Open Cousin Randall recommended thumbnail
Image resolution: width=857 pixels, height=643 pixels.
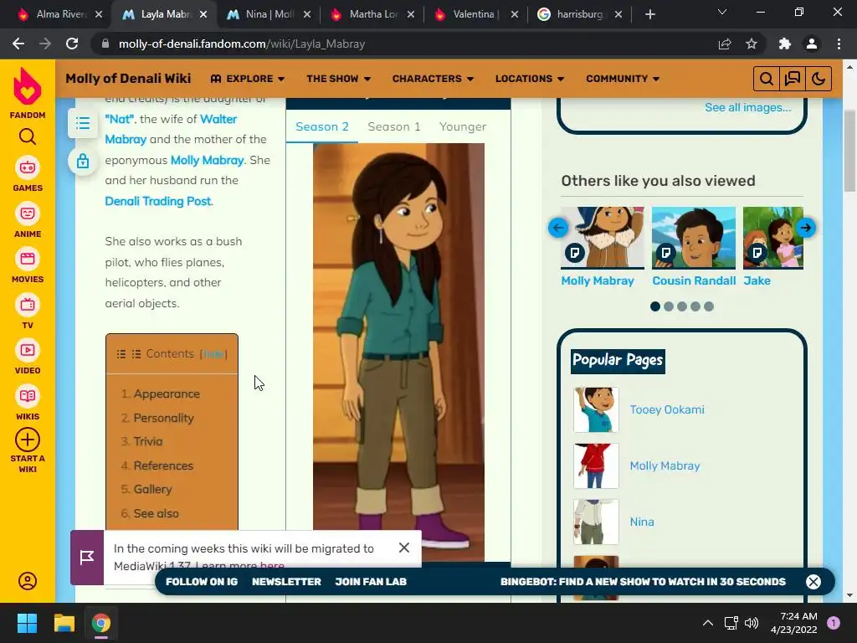pyautogui.click(x=694, y=237)
